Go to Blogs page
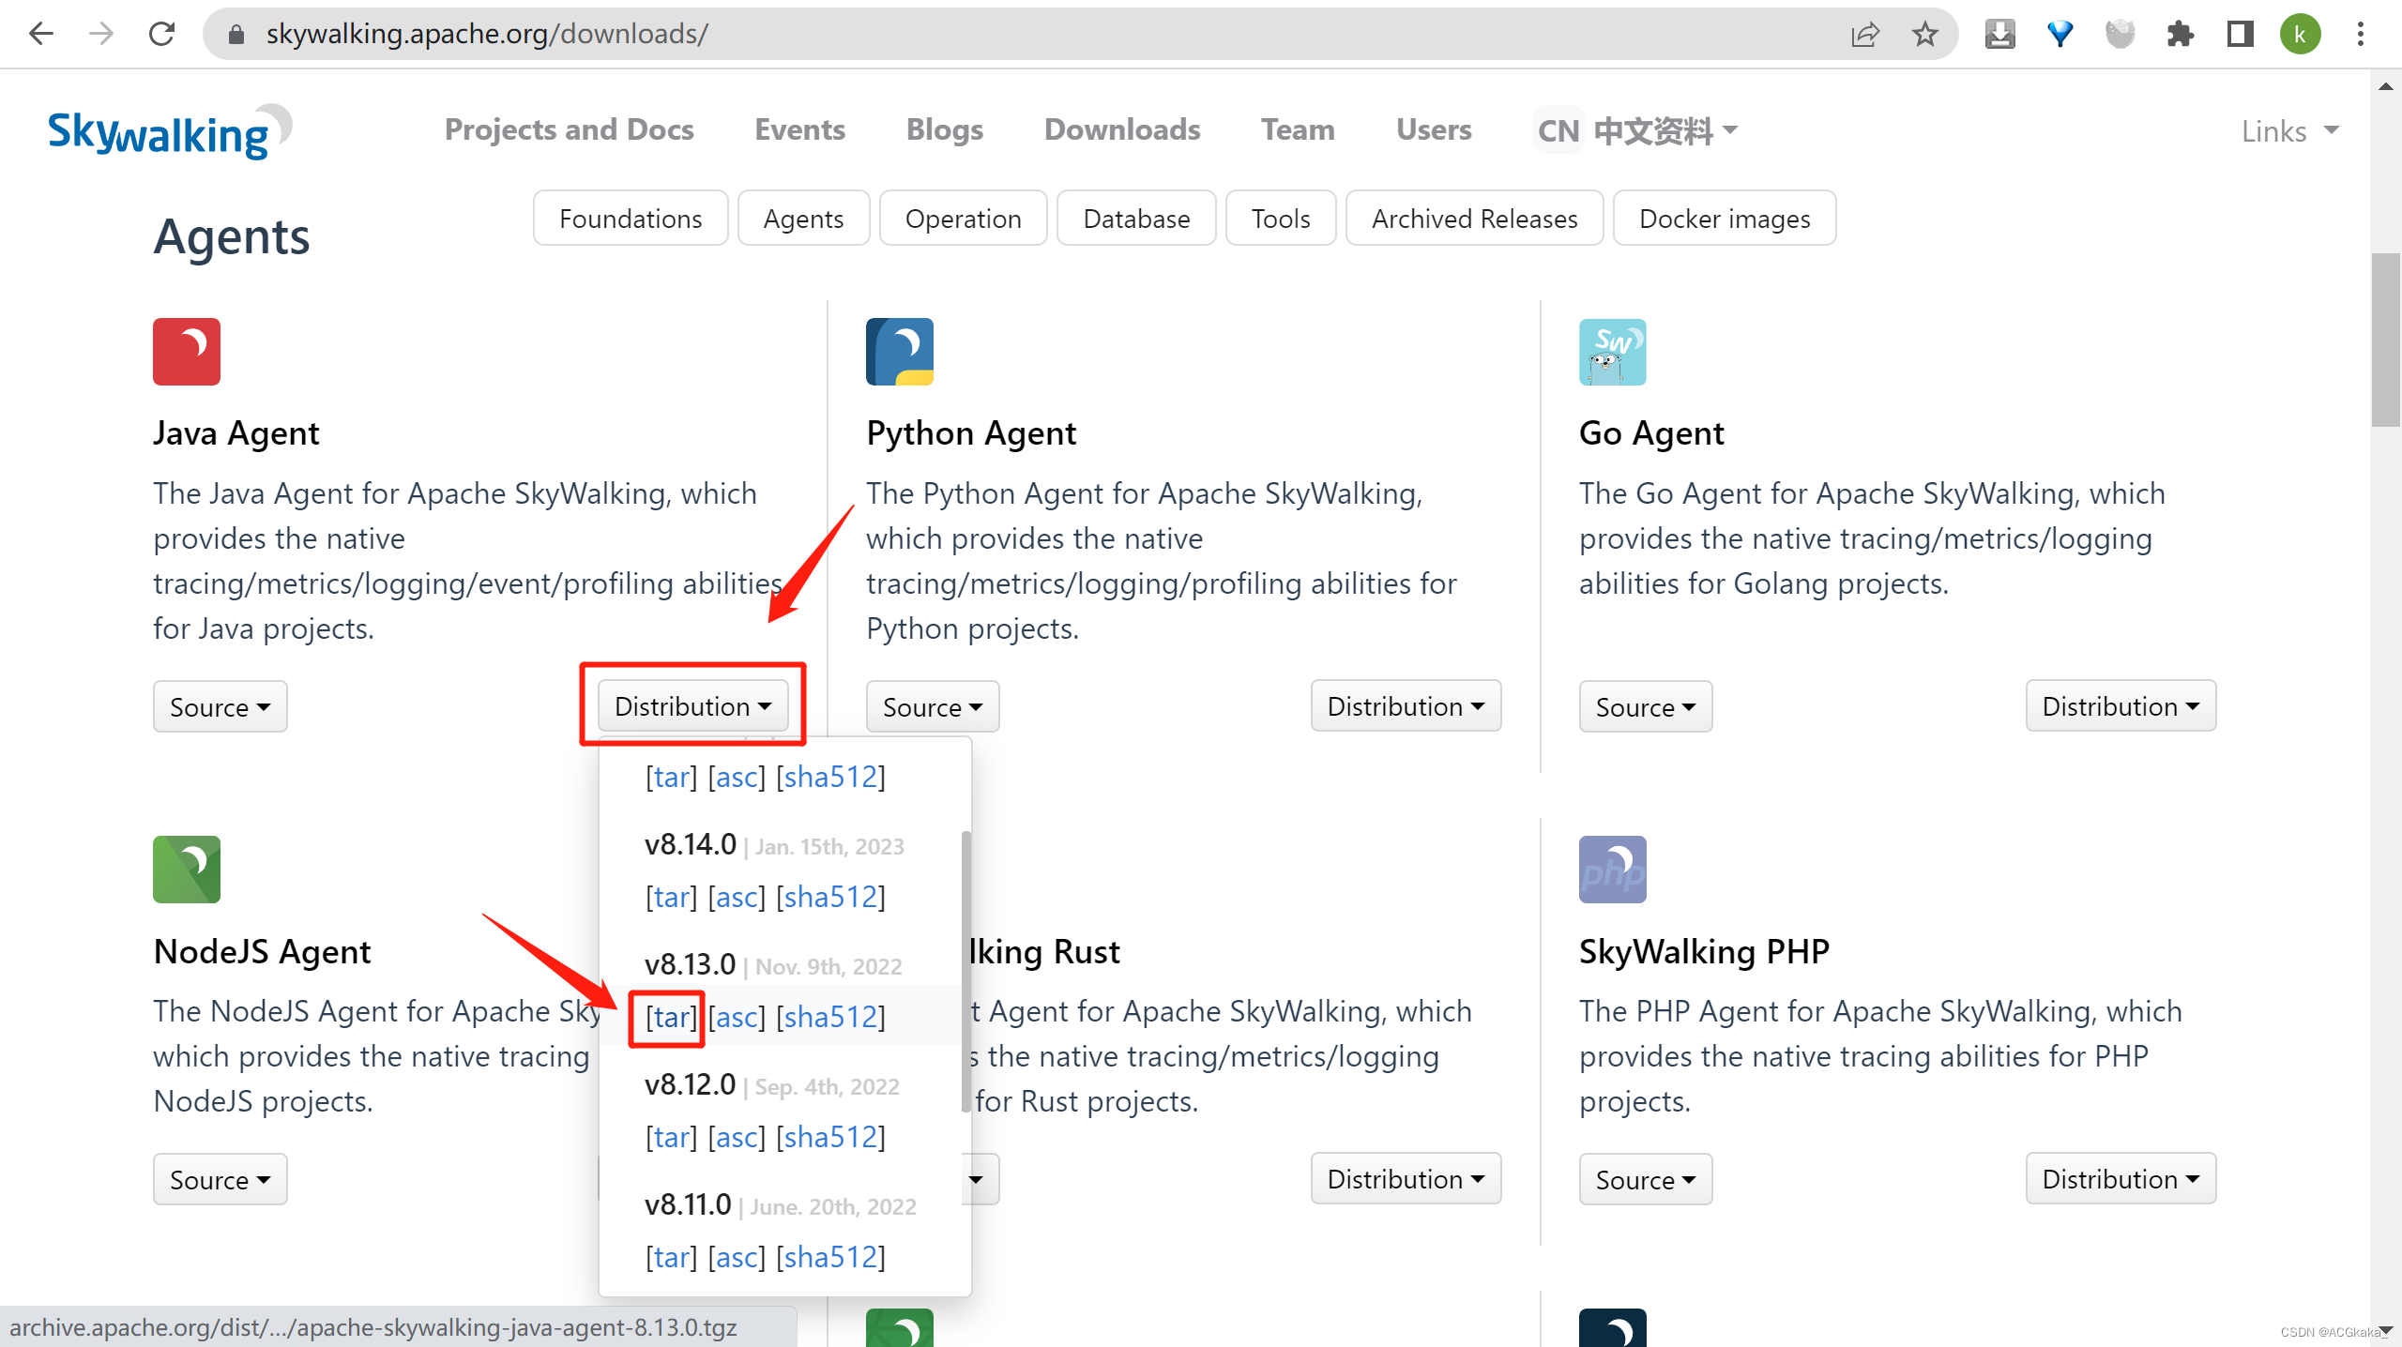Screen dimensions: 2402x1347 944,129
